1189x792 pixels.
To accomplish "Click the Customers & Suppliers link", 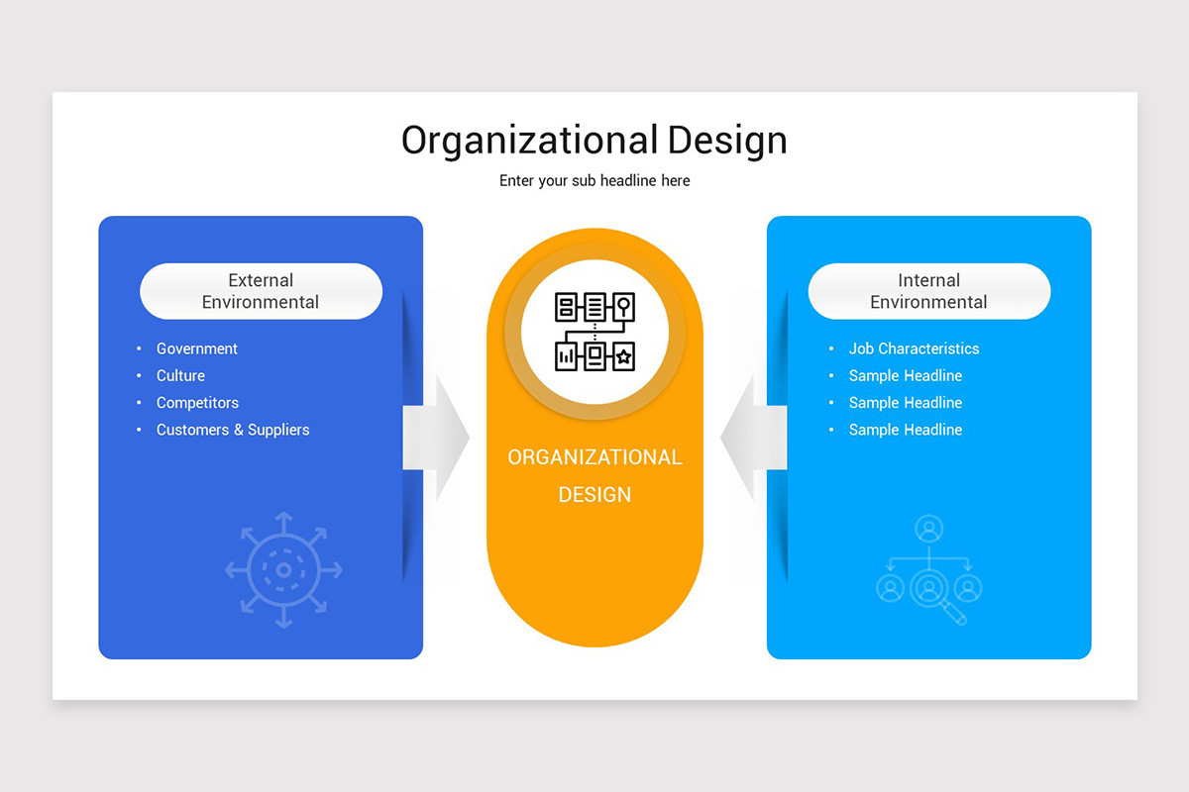I will pos(233,430).
